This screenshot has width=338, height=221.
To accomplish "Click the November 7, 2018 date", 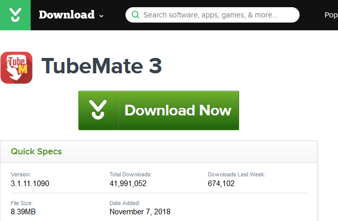I will click(140, 211).
